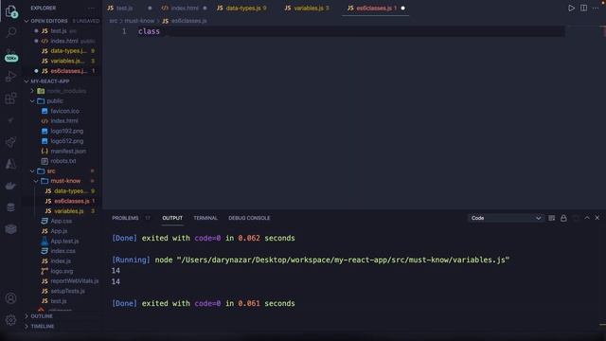Open the Debug Console panel tab
606x341 pixels.
click(x=249, y=218)
